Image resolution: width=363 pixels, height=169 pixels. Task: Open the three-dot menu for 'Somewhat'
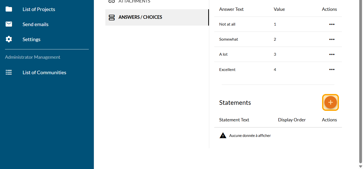click(332, 39)
